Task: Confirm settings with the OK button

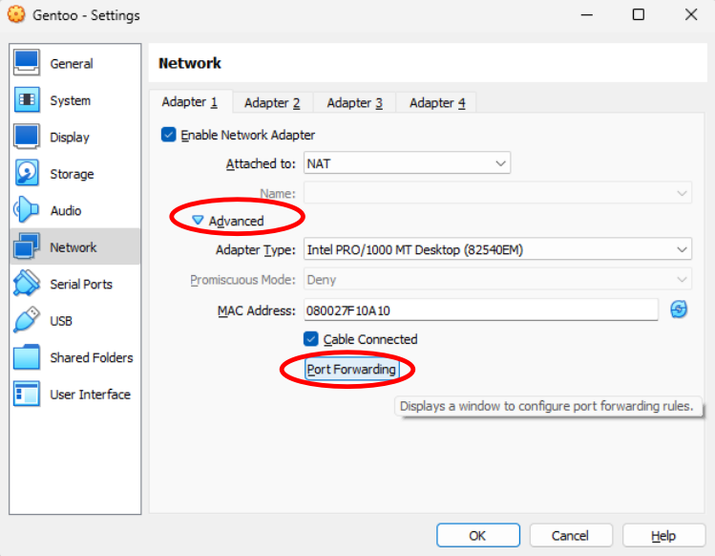Action: [478, 535]
